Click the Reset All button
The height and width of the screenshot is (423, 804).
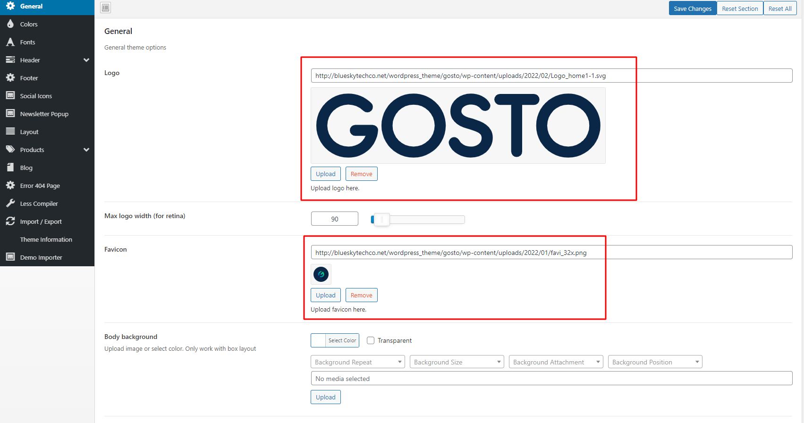(780, 8)
